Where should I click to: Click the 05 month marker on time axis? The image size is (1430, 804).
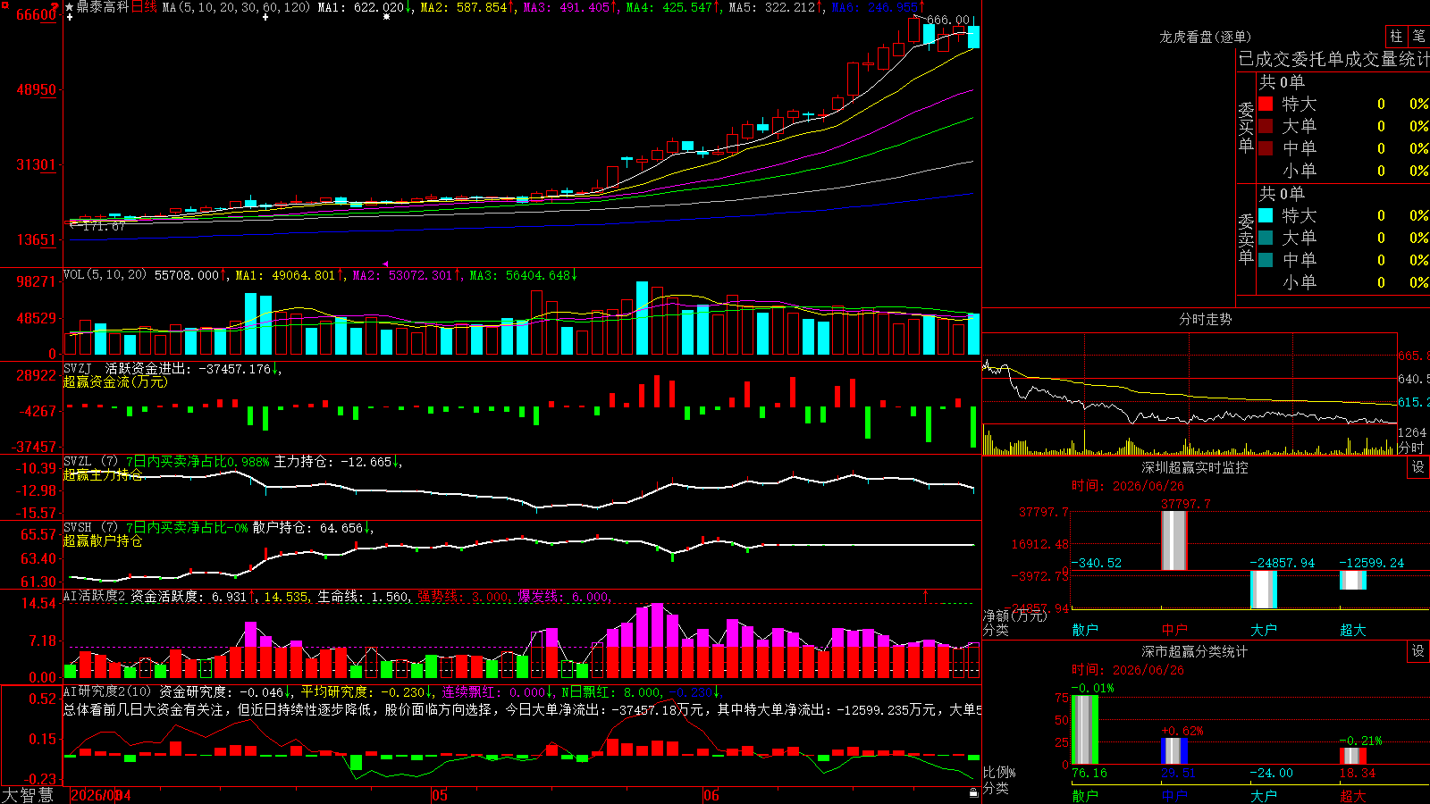(439, 795)
